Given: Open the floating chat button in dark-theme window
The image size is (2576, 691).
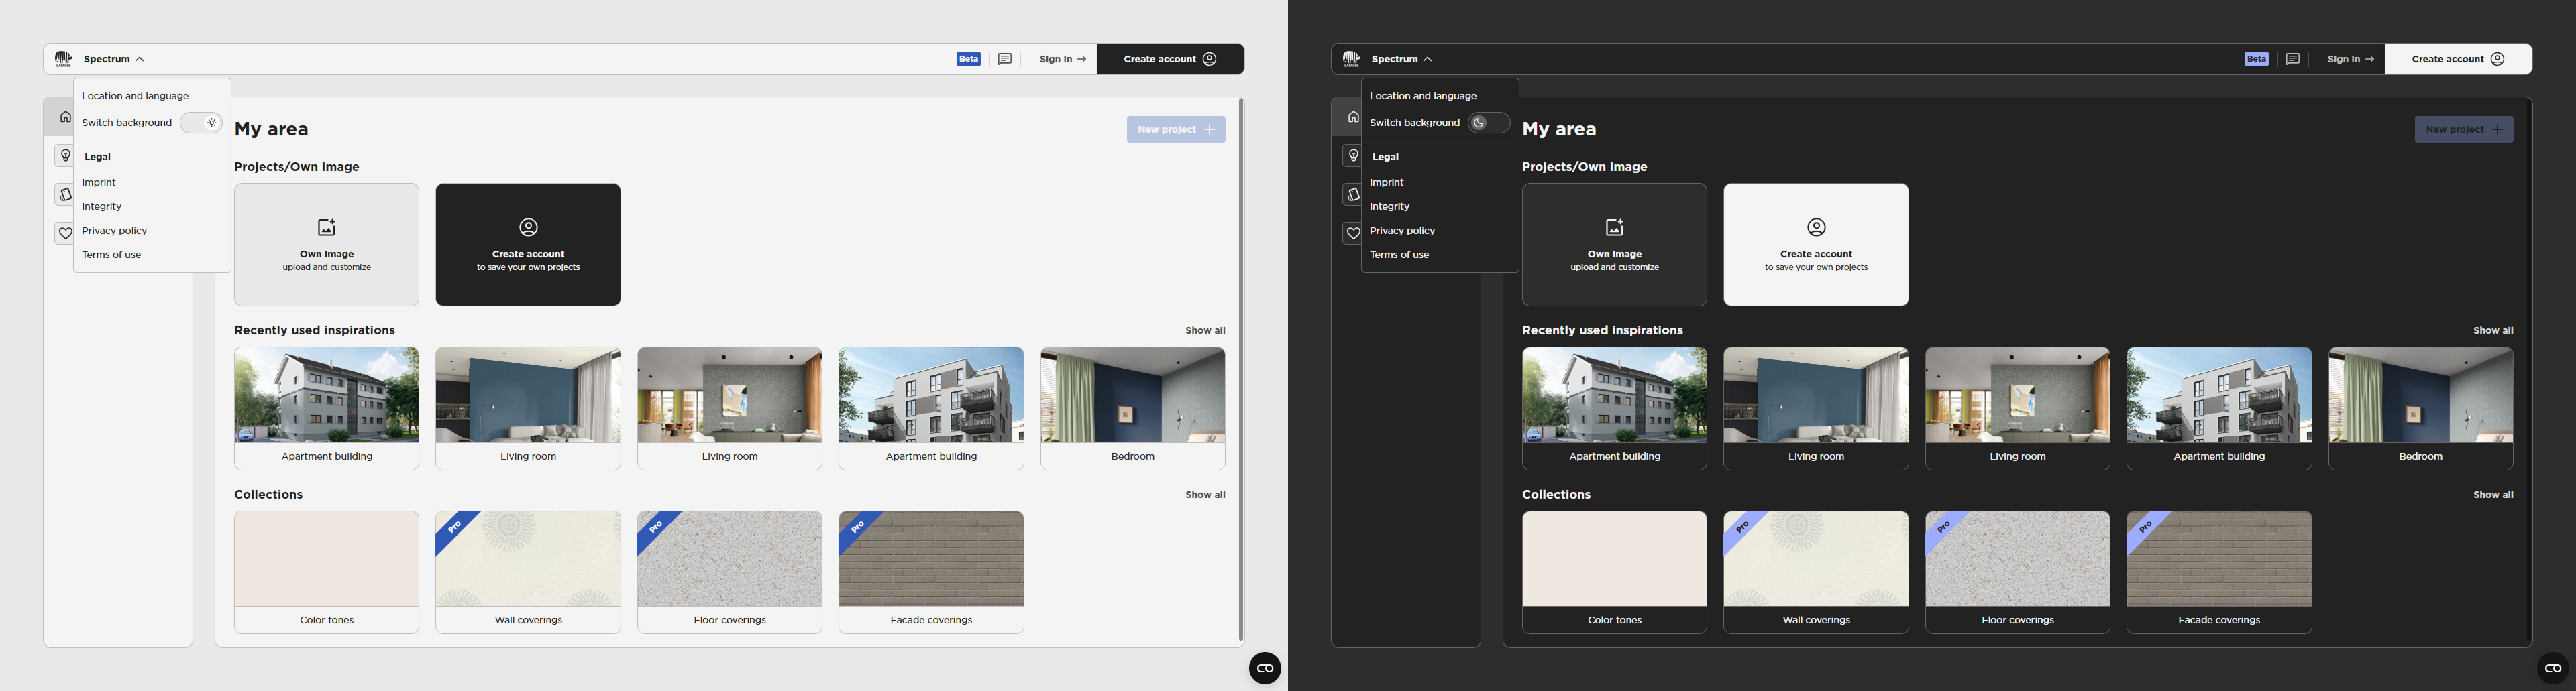Looking at the screenshot, I should point(2552,668).
